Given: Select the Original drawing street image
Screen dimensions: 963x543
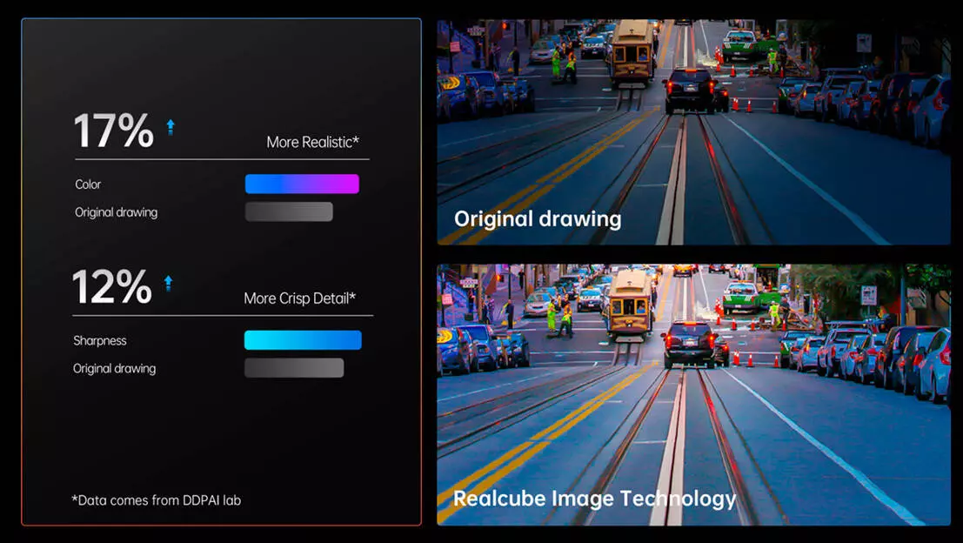Looking at the screenshot, I should click(x=693, y=132).
